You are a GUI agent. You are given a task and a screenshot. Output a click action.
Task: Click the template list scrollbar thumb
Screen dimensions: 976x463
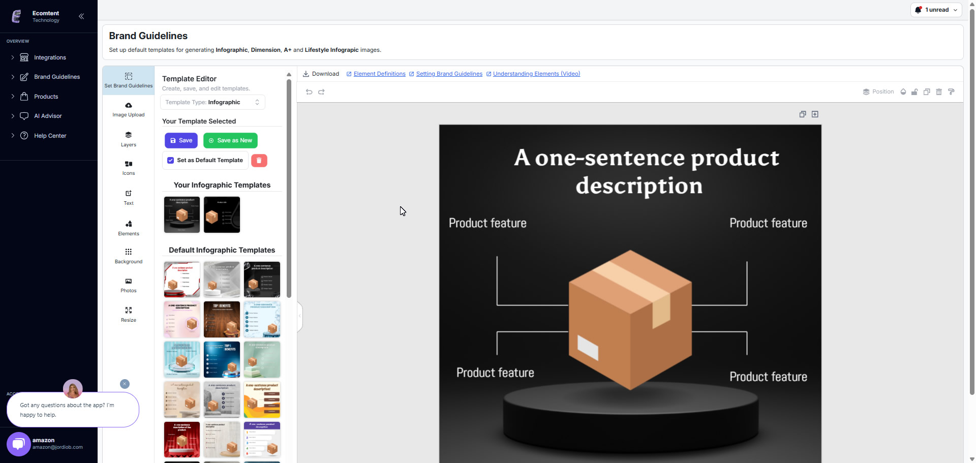point(289,188)
